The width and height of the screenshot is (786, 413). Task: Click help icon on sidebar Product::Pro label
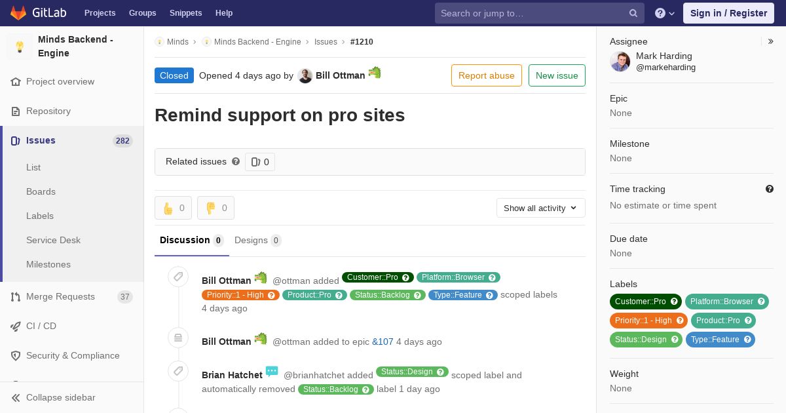tap(748, 321)
